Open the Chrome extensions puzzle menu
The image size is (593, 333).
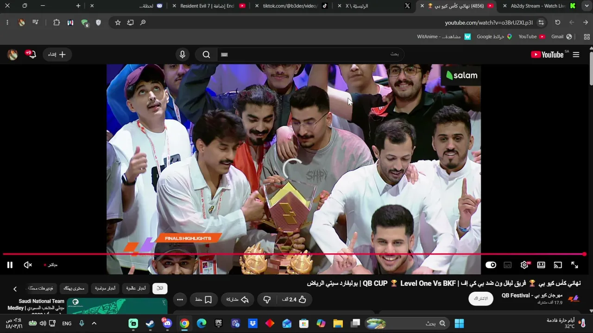tap(57, 22)
